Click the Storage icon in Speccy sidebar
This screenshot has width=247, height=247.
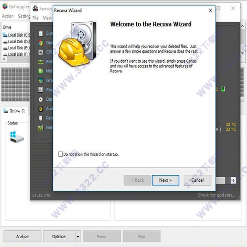pyautogui.click(x=41, y=90)
